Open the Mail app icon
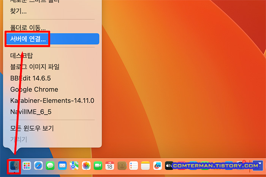The image size is (266, 177). tap(62, 166)
